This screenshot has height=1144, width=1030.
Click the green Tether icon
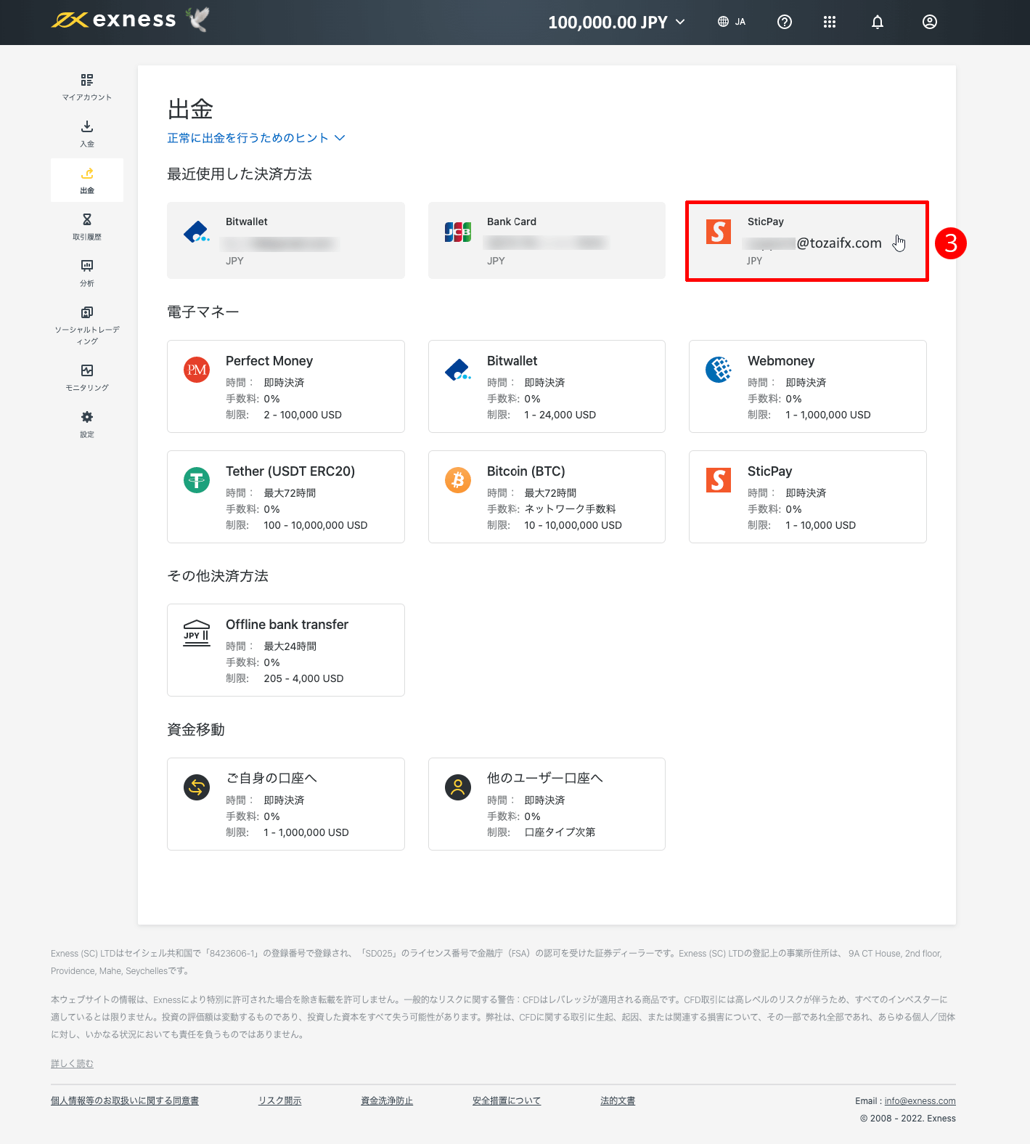click(x=197, y=480)
